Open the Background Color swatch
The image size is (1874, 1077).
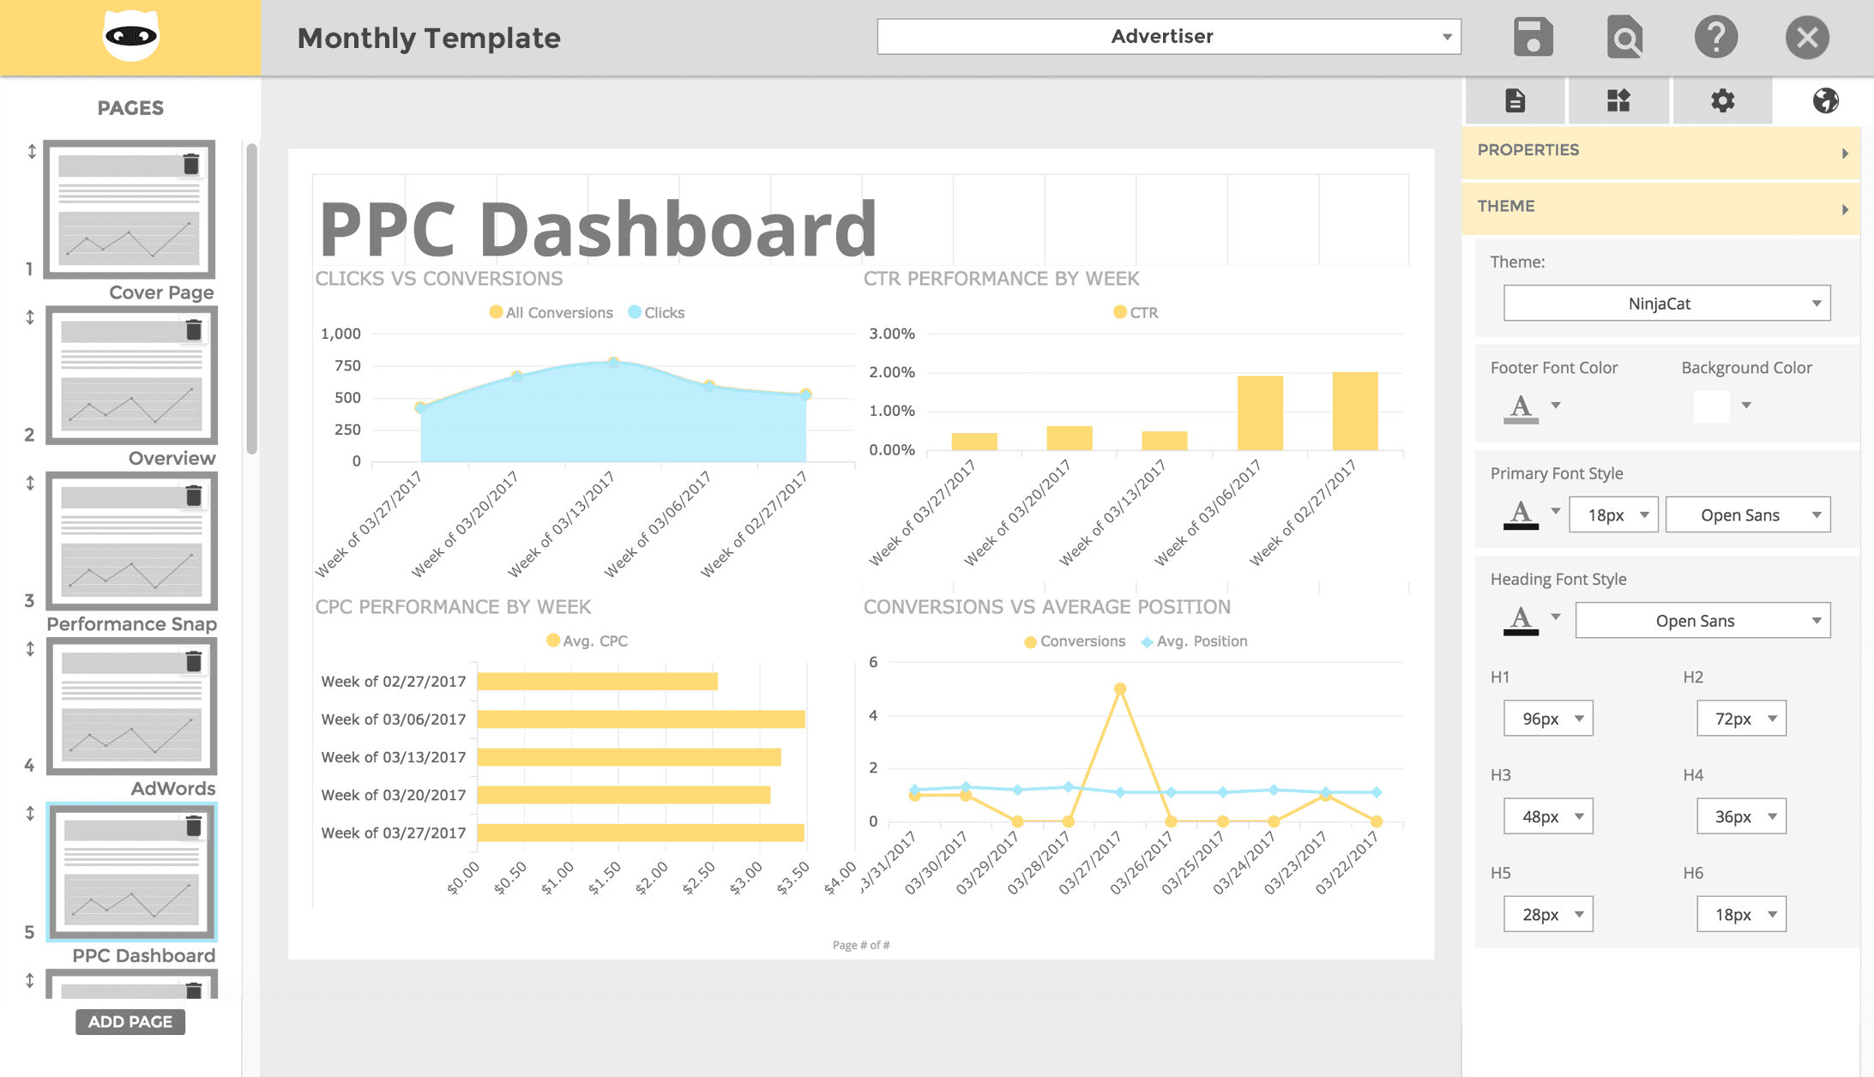pyautogui.click(x=1712, y=406)
